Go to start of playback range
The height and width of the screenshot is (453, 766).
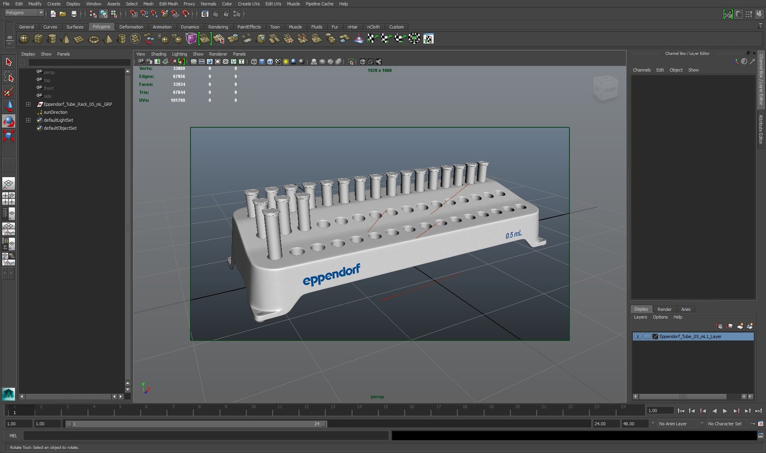(x=681, y=411)
